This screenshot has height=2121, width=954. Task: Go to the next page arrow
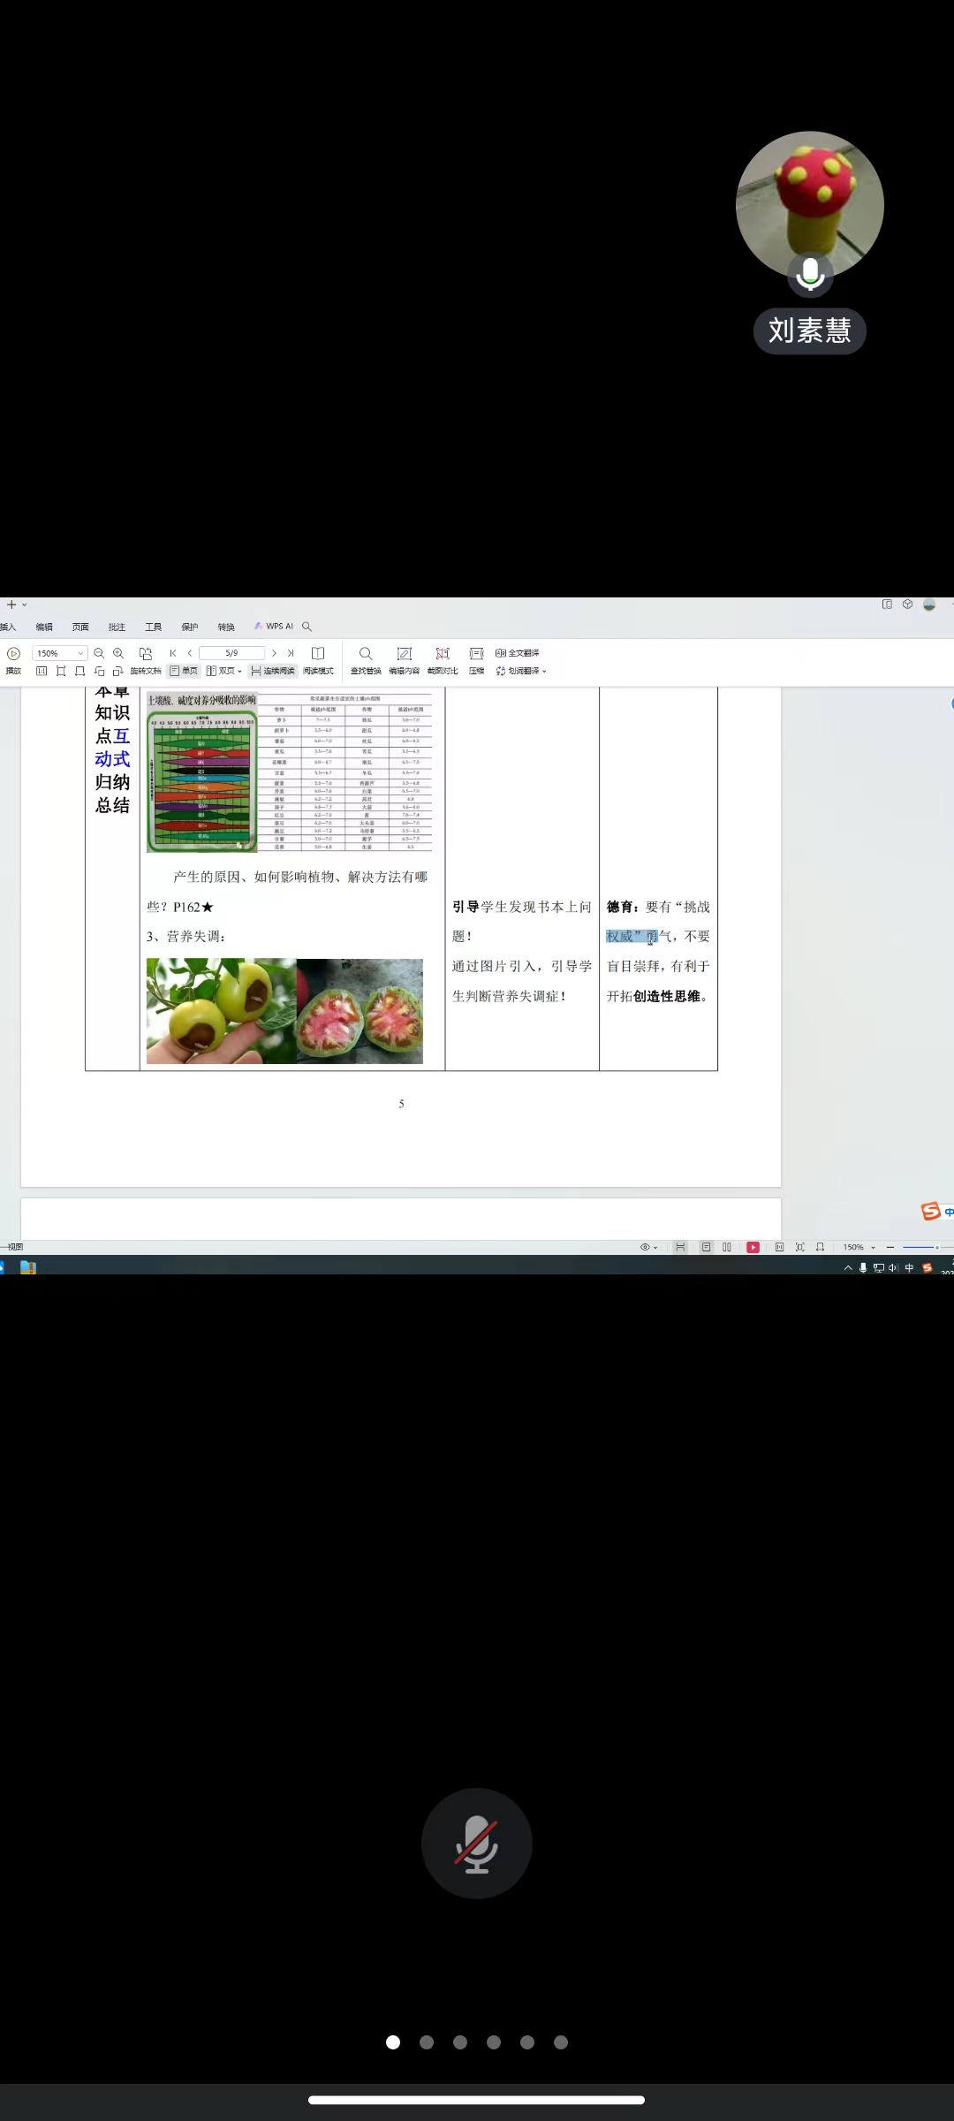(x=274, y=653)
